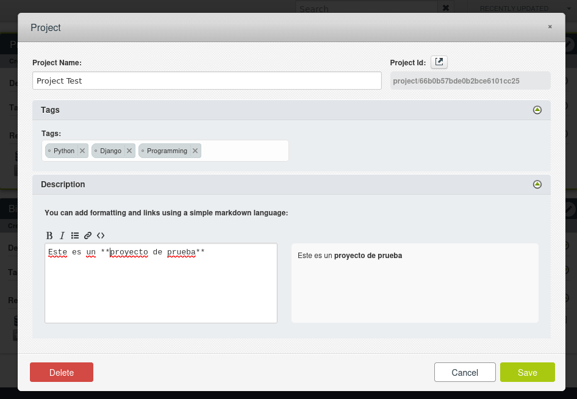
Task: Click the empty space in Tags input
Action: pyautogui.click(x=244, y=151)
